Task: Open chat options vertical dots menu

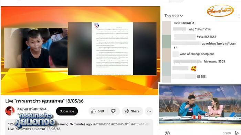Action: 239,16
